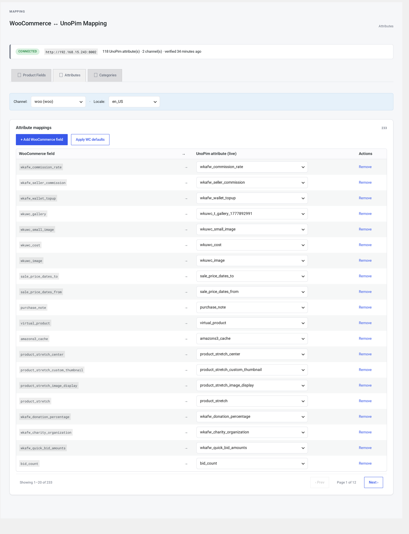The height and width of the screenshot is (534, 409).
Task: Open UnoPim dropdown for wkafw_donation_percentage
Action: (252, 417)
